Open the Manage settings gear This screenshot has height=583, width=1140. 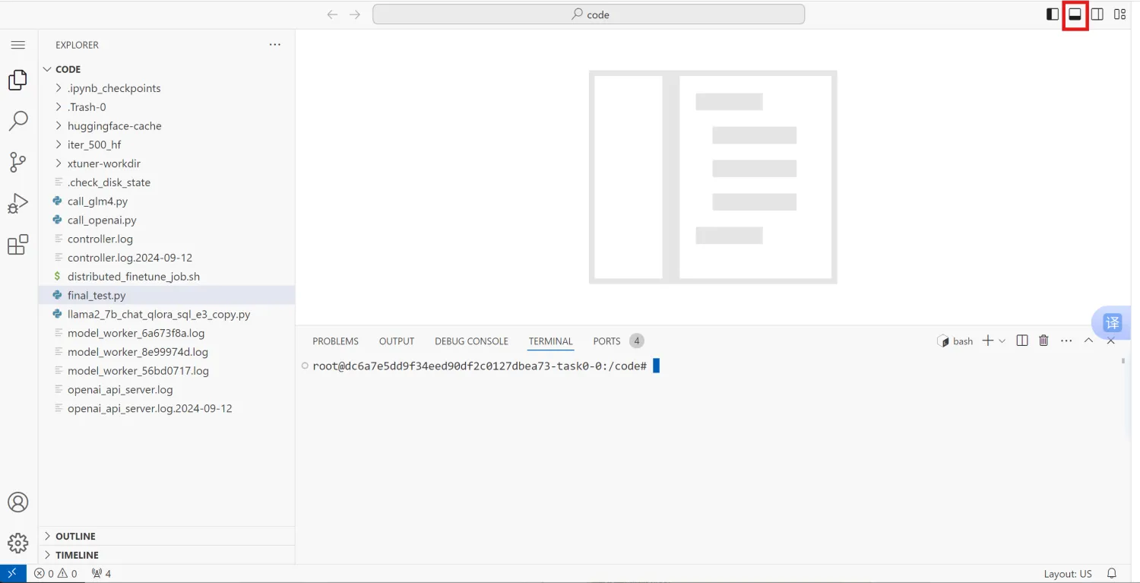[x=17, y=543]
